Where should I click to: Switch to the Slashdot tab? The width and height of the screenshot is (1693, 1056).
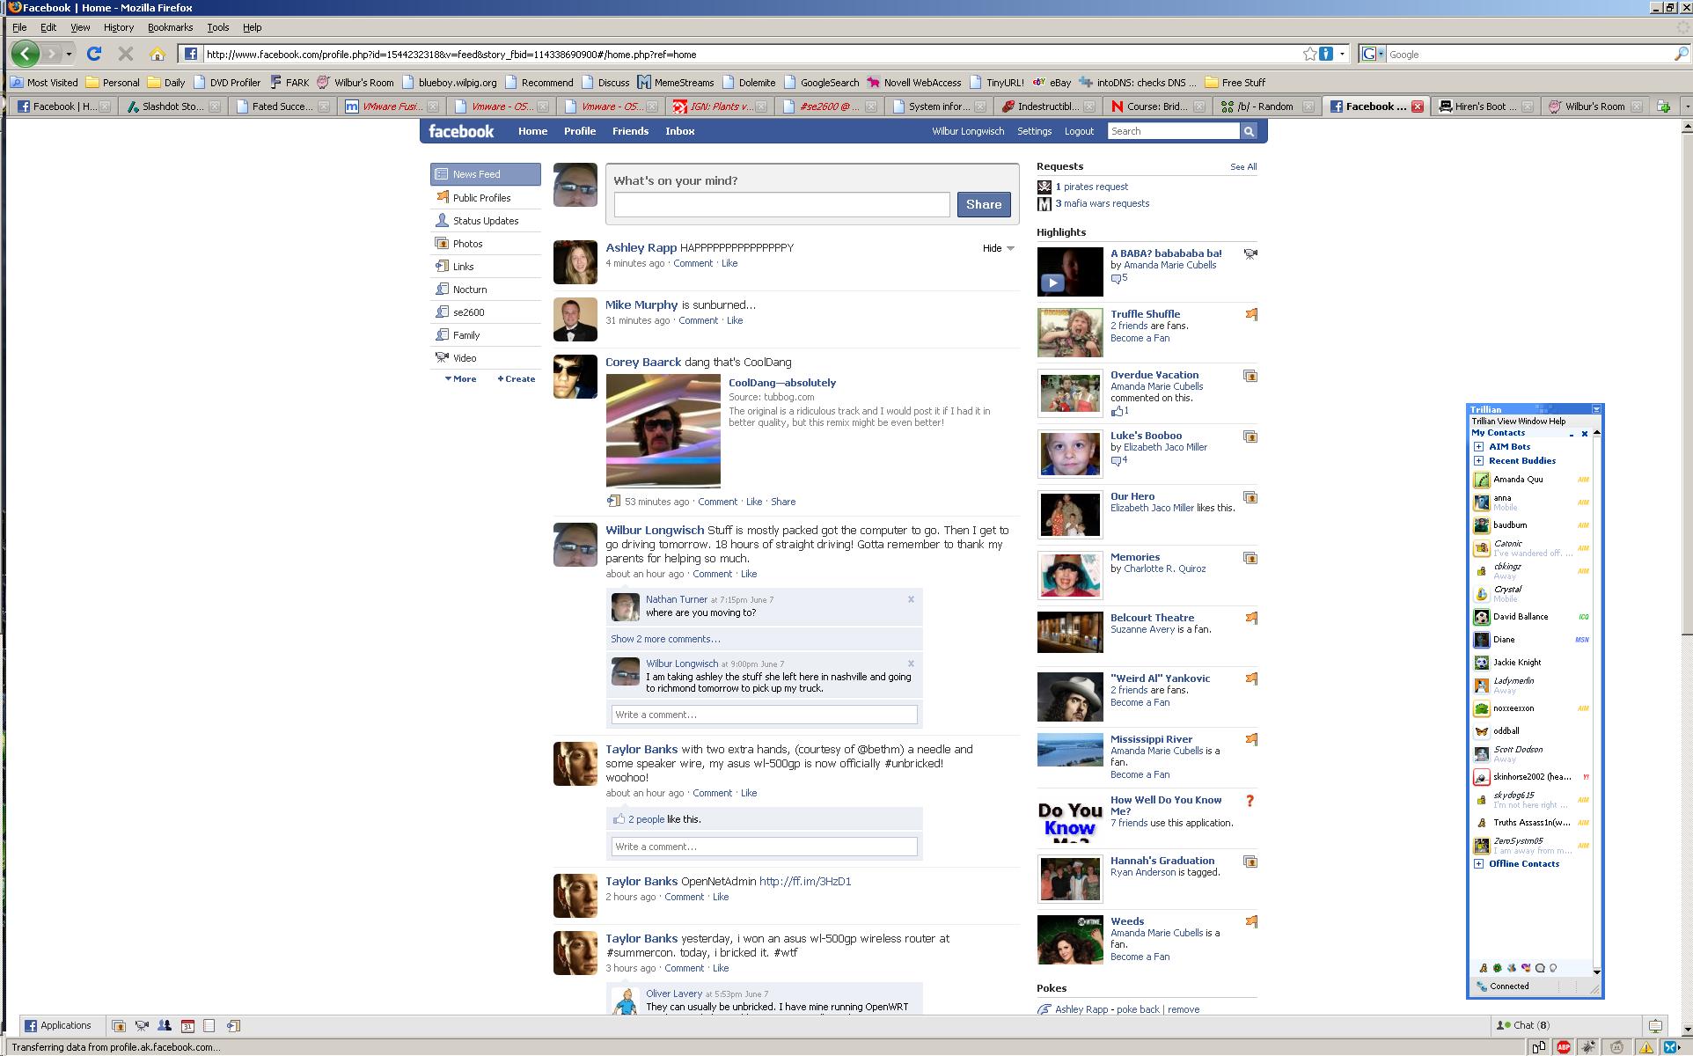172,106
